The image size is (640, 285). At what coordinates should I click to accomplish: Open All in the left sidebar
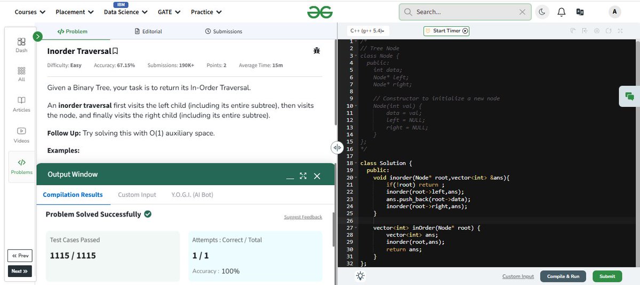pos(21,74)
